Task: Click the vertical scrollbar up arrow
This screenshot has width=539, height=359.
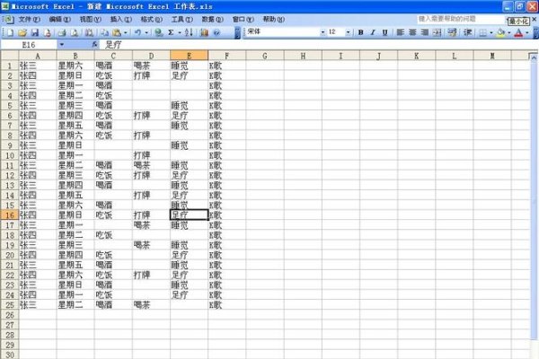Action: click(534, 57)
